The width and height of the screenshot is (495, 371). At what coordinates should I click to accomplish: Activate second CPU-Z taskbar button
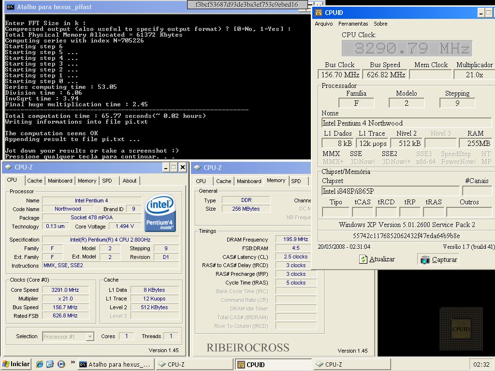click(x=352, y=364)
